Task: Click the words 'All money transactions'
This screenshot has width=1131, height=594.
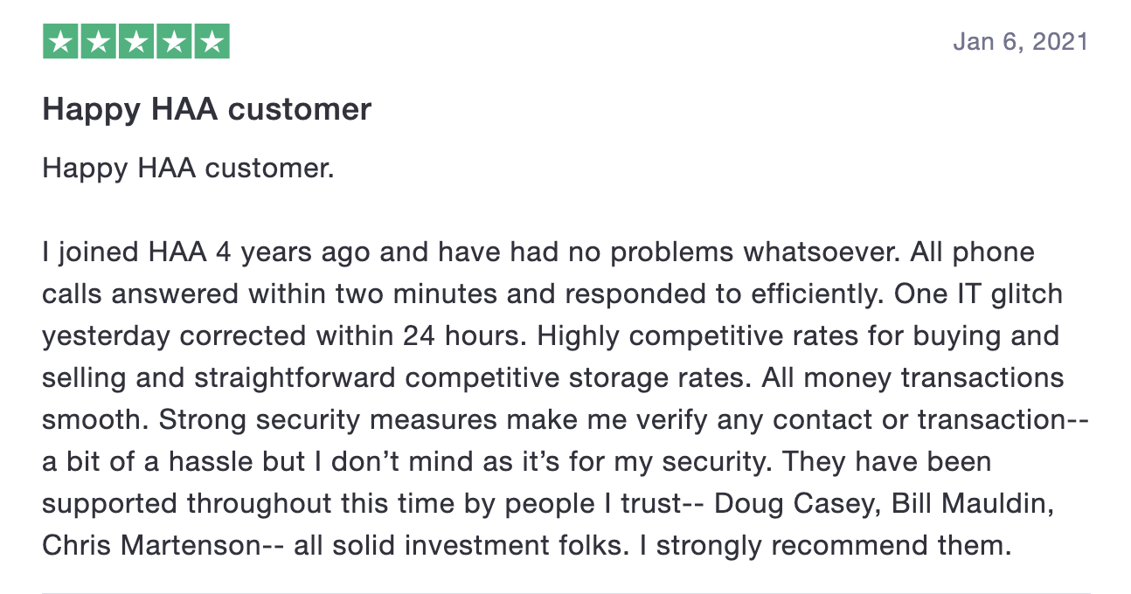Action: pos(912,378)
